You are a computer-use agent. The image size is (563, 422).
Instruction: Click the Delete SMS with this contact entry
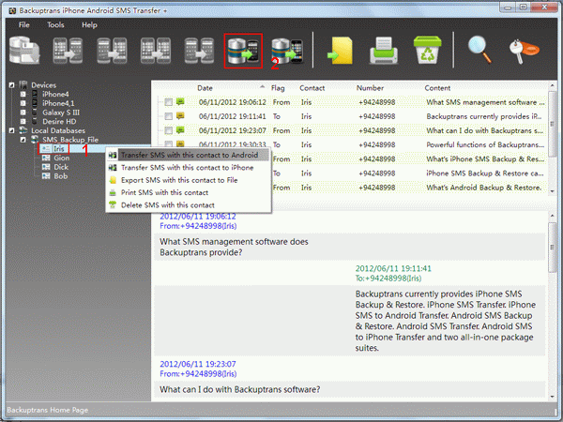pos(189,205)
